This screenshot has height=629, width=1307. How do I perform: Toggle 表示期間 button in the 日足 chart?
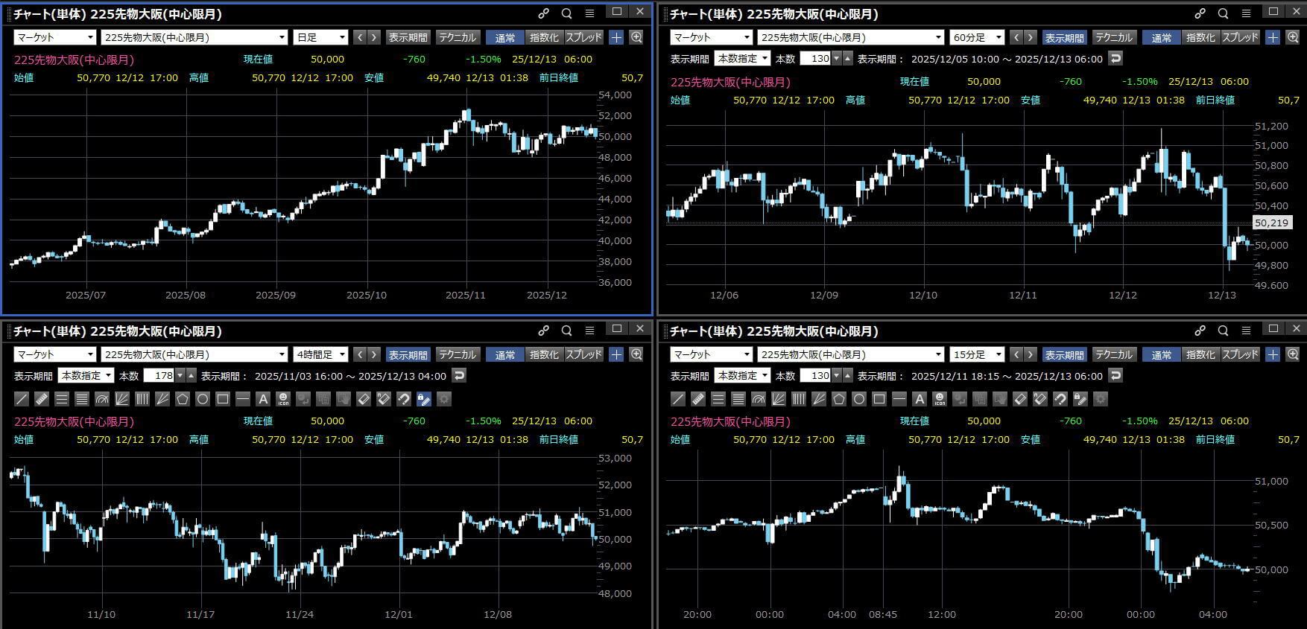(x=408, y=37)
